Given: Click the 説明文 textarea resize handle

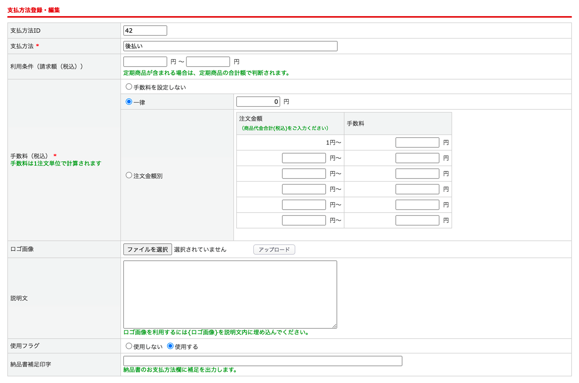Looking at the screenshot, I should point(334,326).
